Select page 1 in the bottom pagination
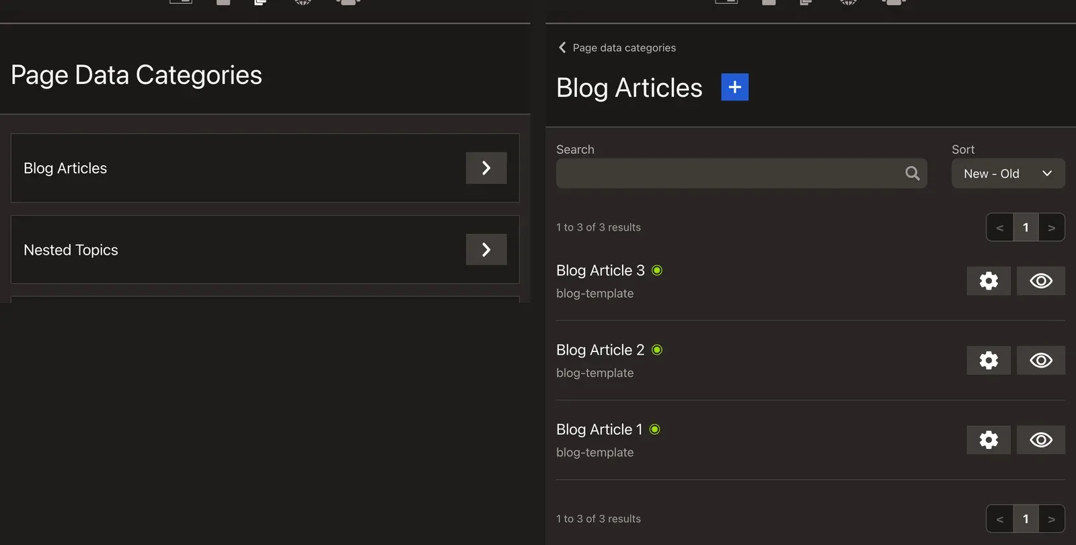 [x=1026, y=519]
